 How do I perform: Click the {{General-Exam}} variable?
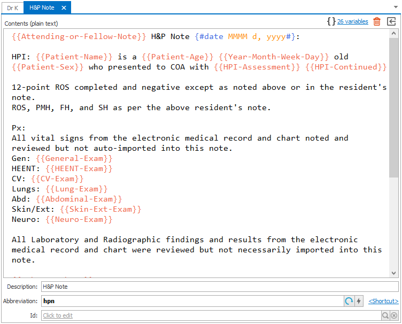[74, 158]
